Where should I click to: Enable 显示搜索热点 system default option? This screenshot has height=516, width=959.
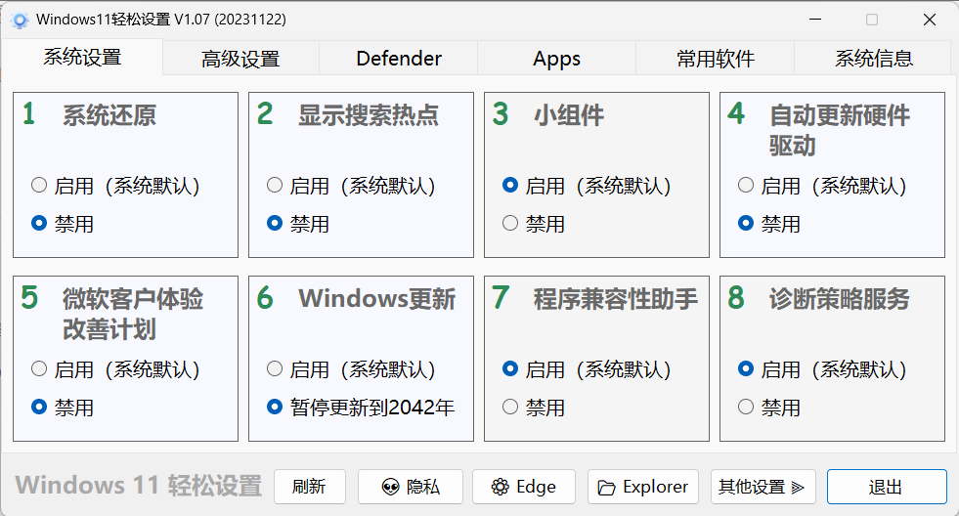(x=275, y=185)
